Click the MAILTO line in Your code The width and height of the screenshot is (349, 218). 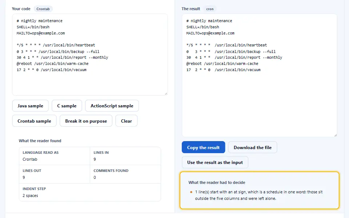click(x=41, y=33)
